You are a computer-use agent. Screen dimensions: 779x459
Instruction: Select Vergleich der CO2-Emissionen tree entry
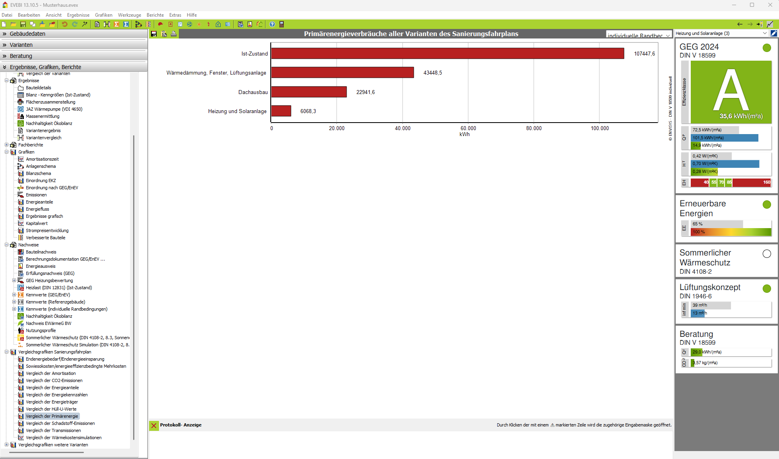coord(54,380)
